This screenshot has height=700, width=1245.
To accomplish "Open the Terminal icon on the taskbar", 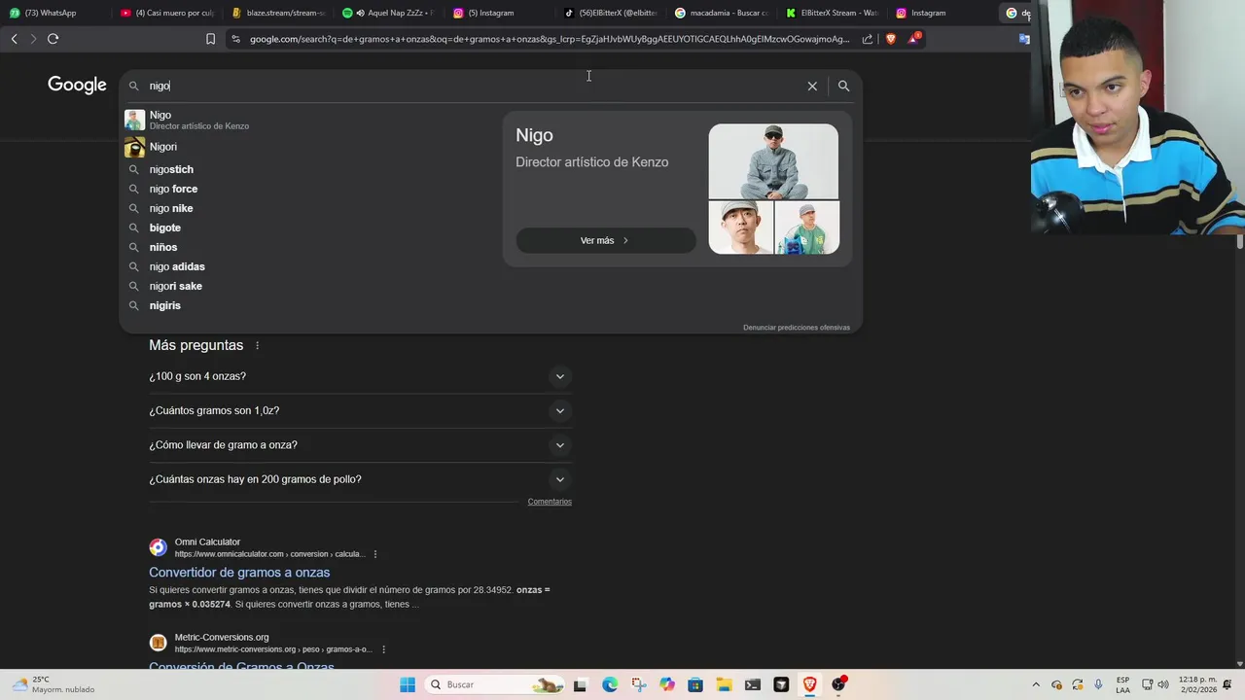I will coord(753,684).
